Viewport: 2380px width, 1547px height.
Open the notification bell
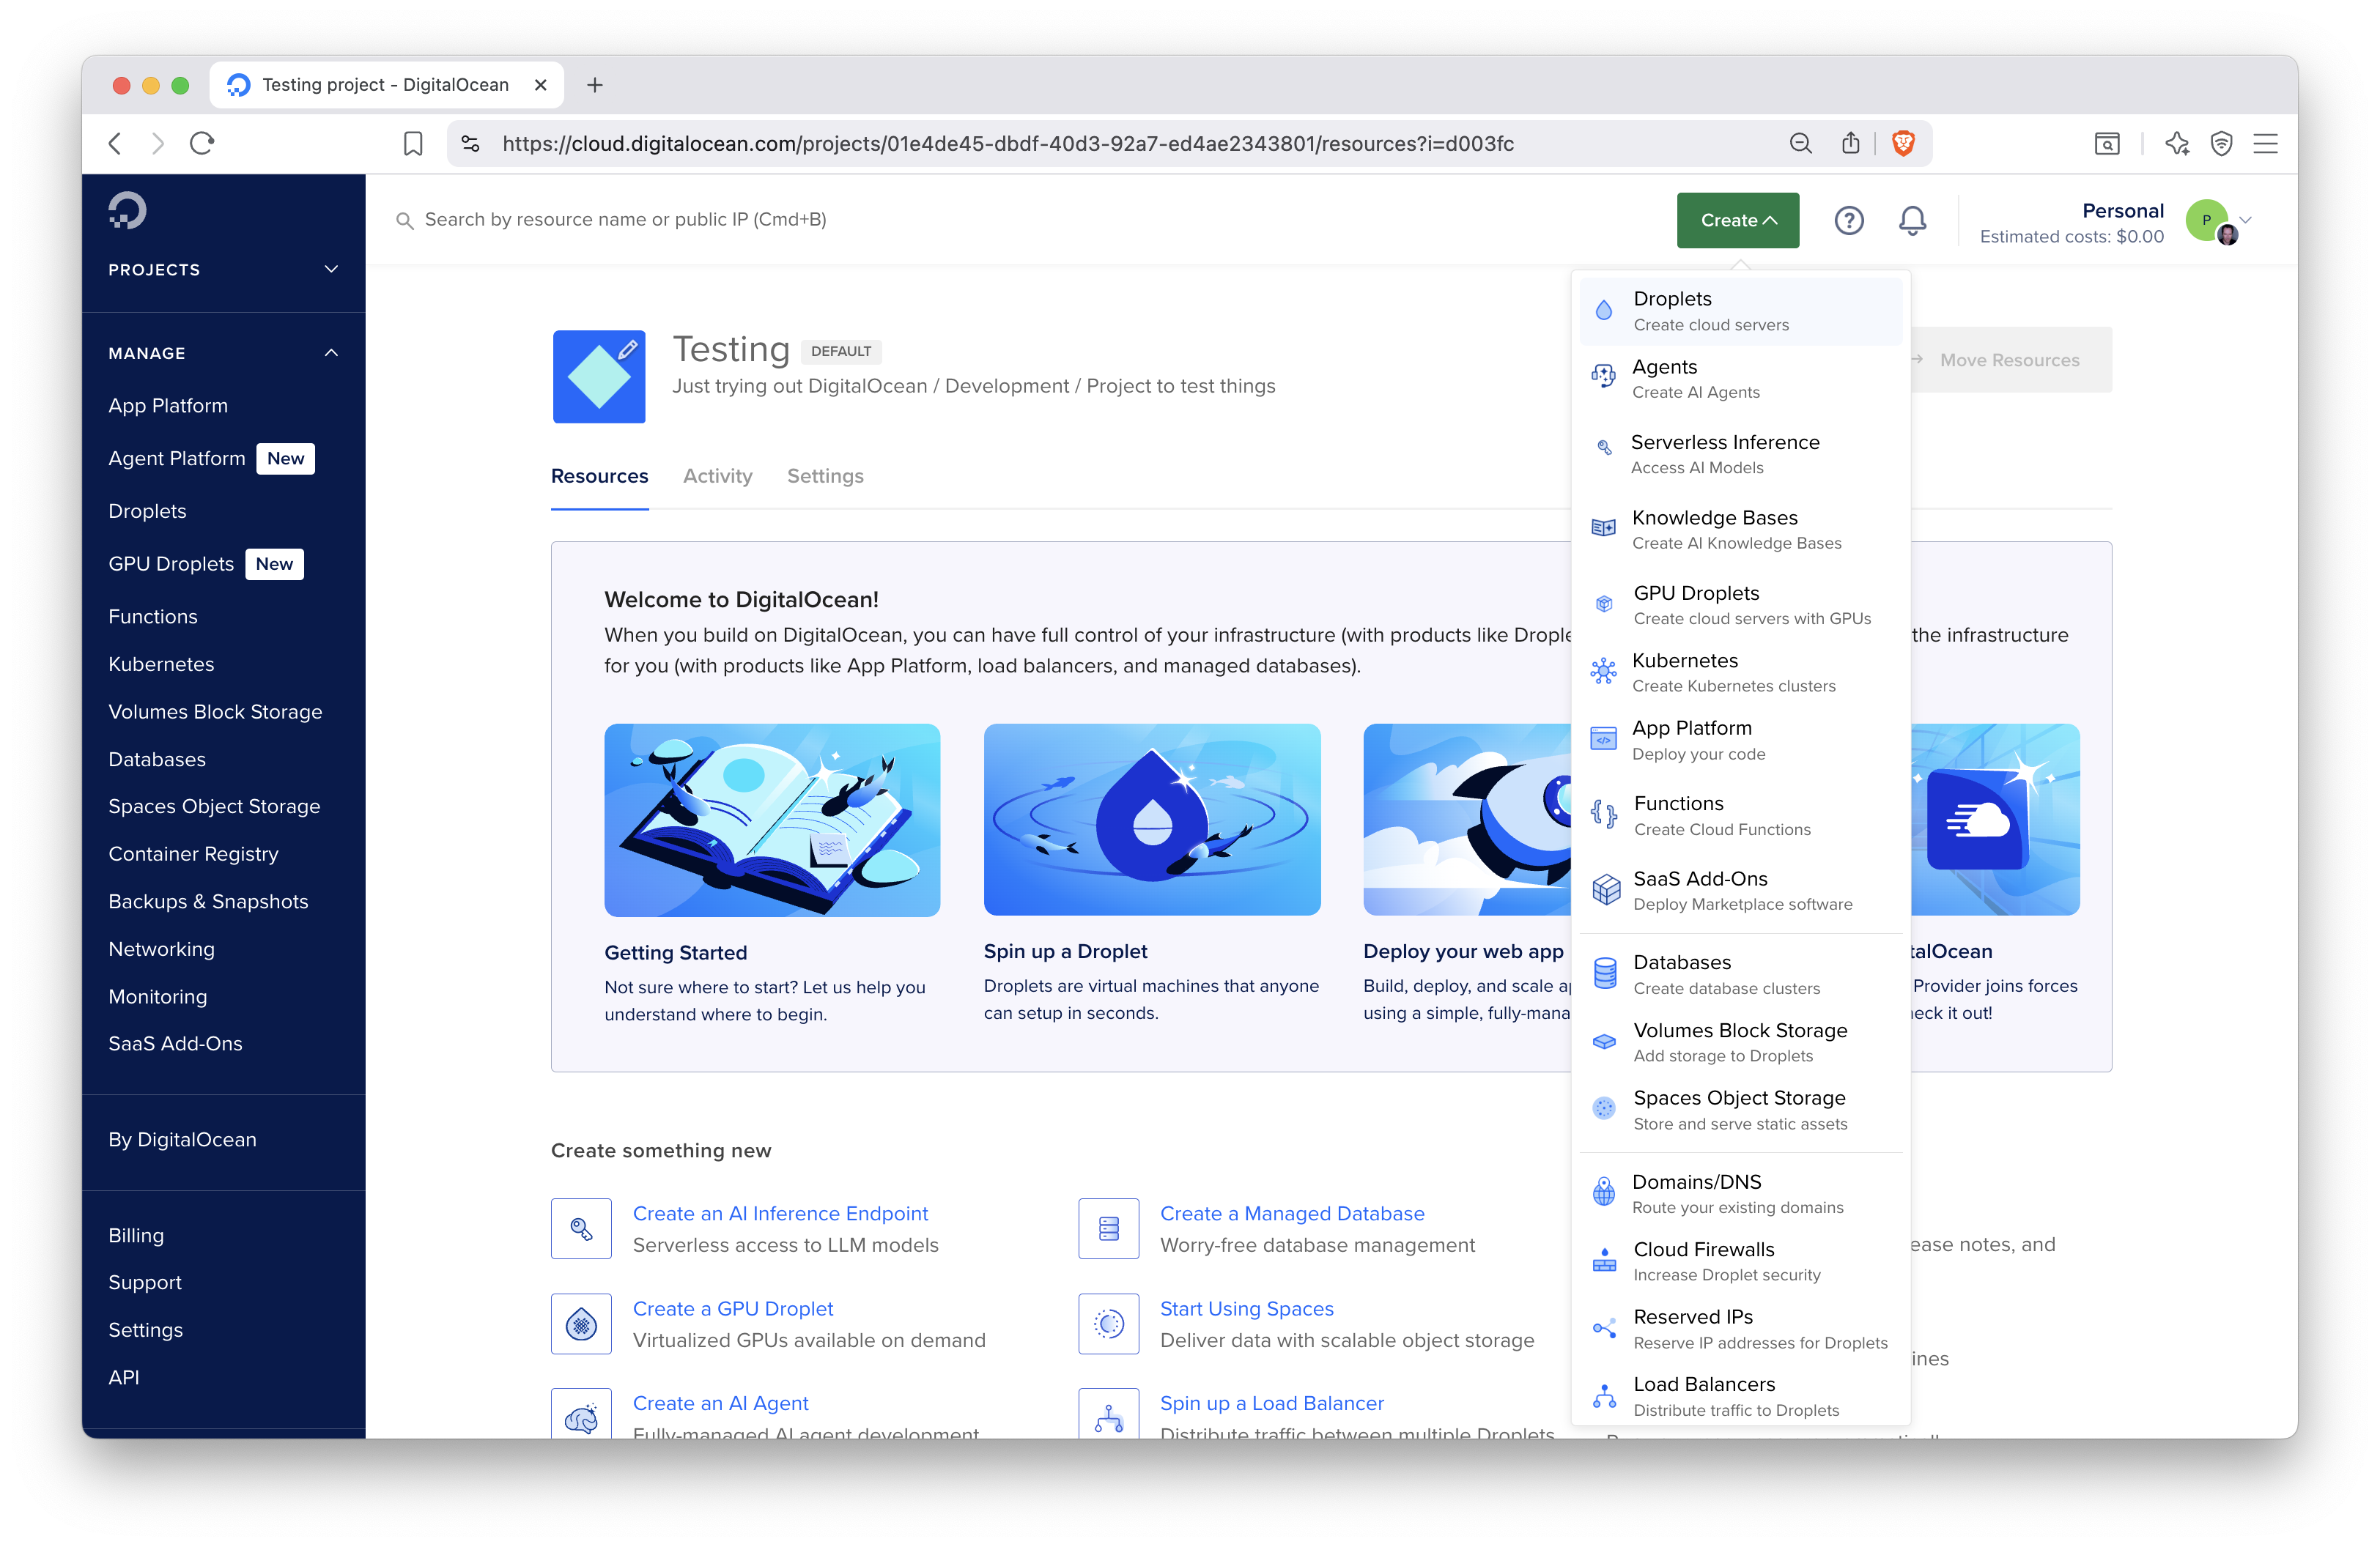click(x=1912, y=220)
